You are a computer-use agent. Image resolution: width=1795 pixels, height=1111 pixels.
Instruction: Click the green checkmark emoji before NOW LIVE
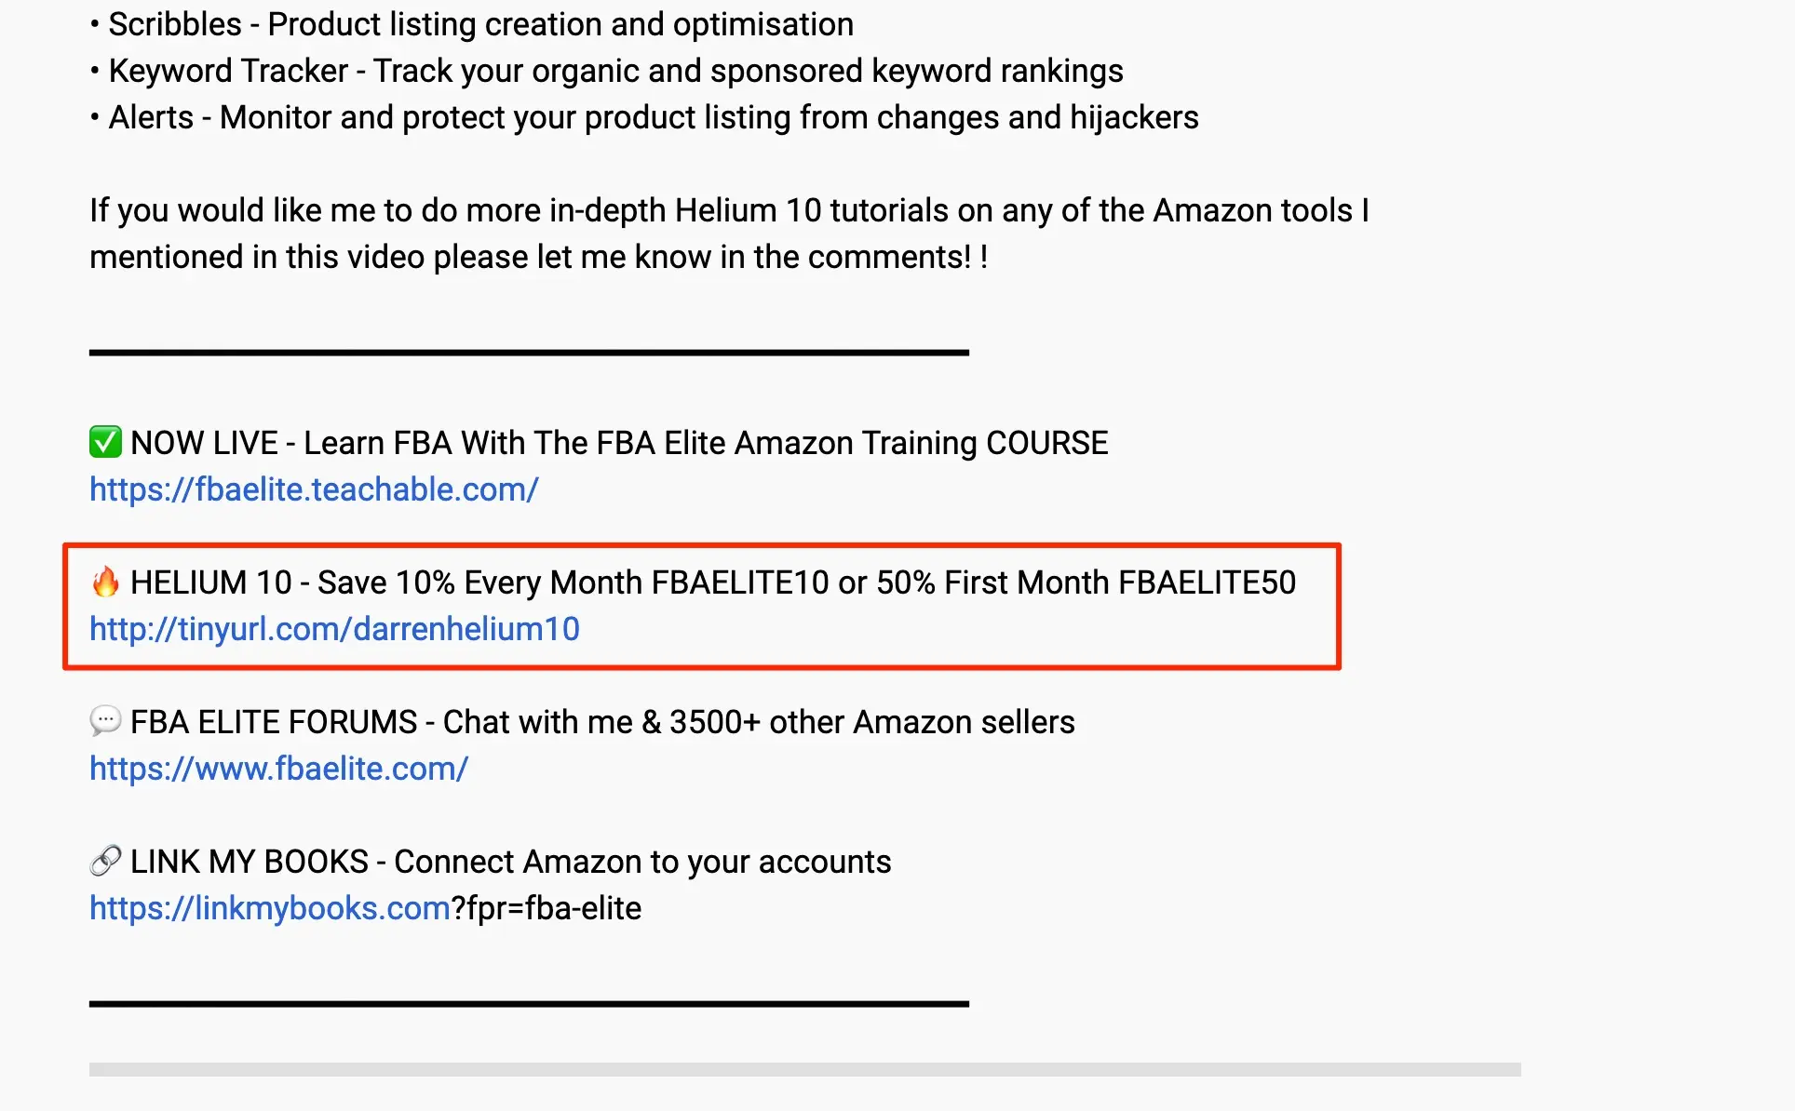(x=105, y=442)
